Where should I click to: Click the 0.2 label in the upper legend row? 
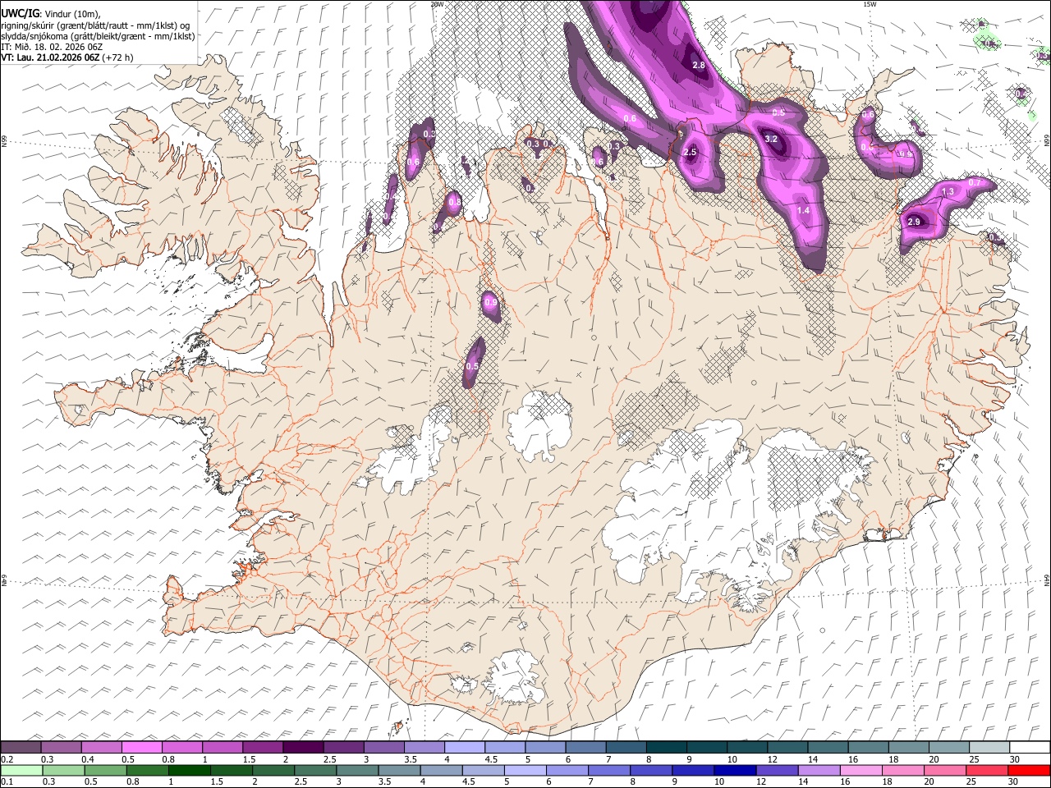pyautogui.click(x=7, y=759)
